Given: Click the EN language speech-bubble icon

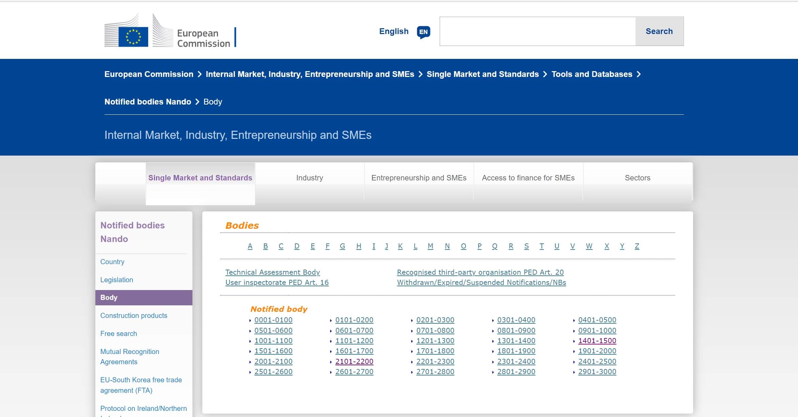Looking at the screenshot, I should [x=423, y=32].
